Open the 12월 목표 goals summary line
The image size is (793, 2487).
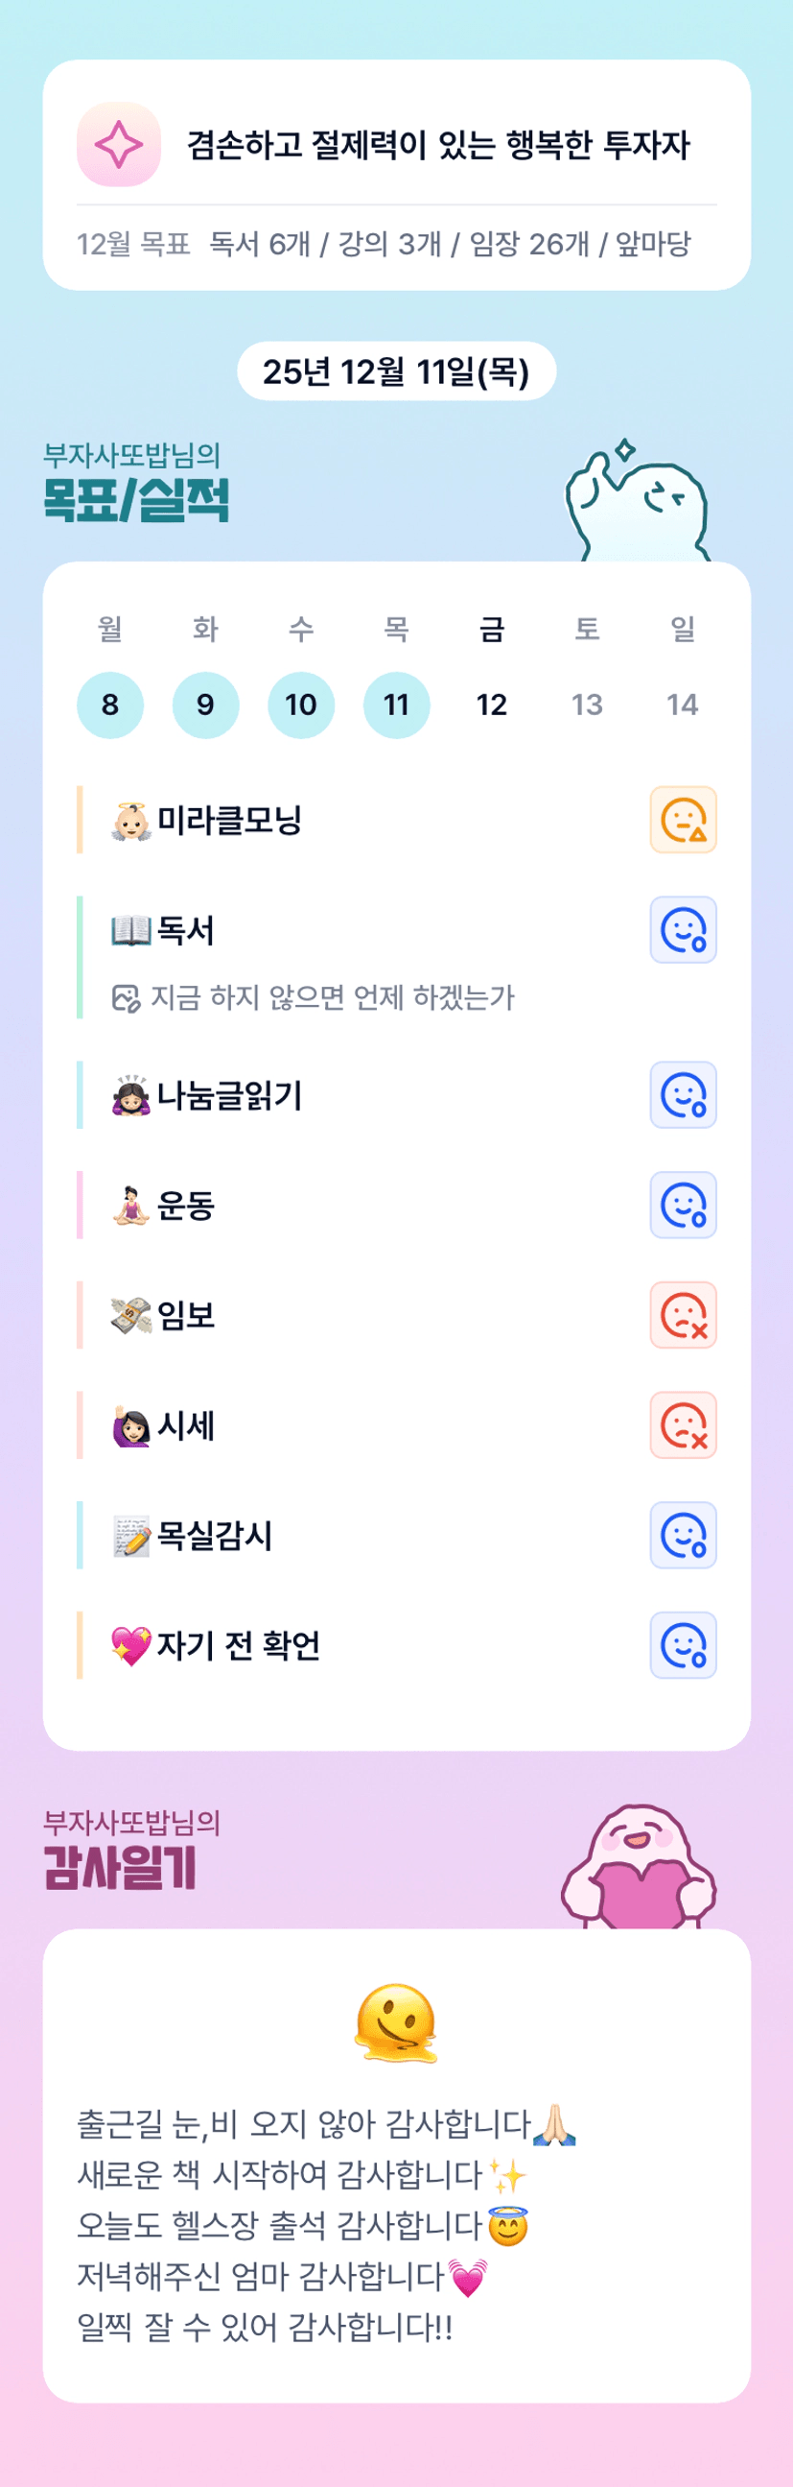click(384, 244)
